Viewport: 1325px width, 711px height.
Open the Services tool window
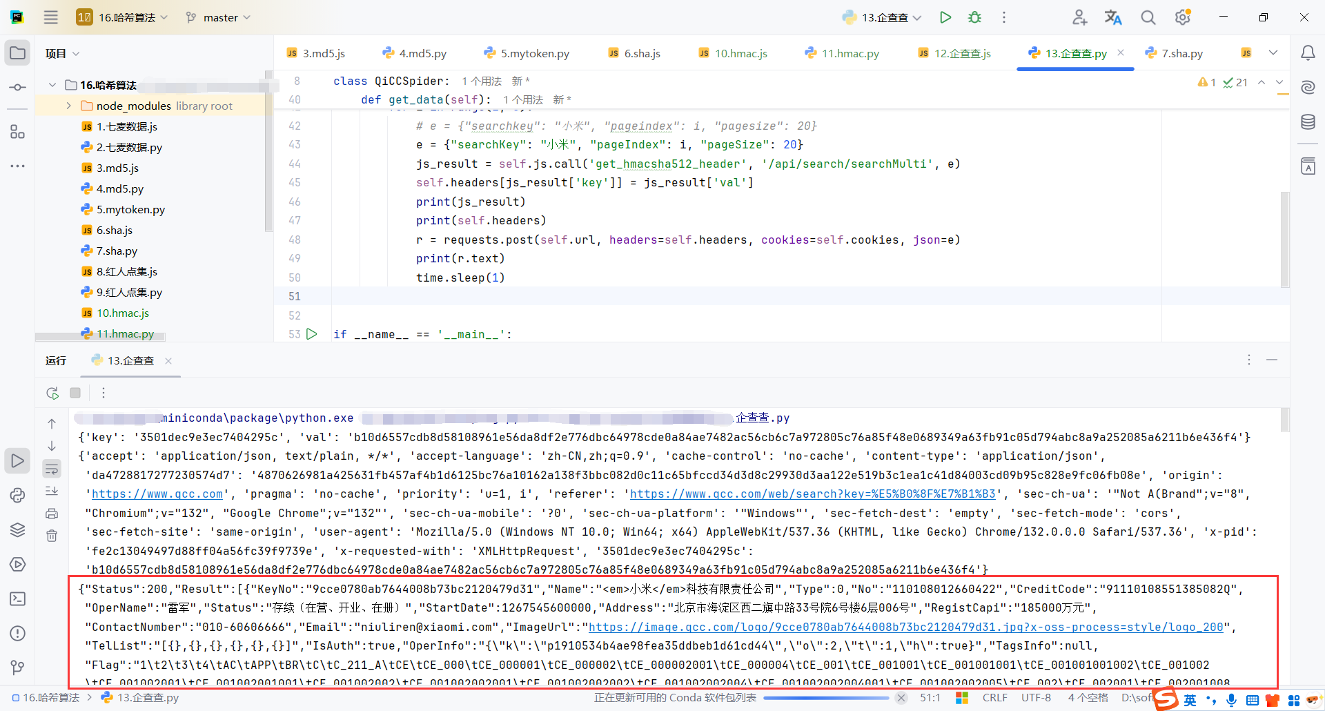pyautogui.click(x=18, y=564)
